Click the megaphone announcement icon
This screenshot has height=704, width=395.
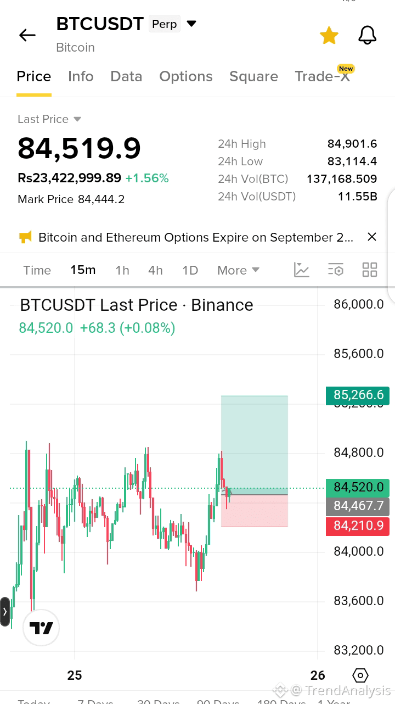[25, 237]
